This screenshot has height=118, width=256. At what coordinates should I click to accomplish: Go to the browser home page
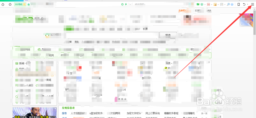pyautogui.click(x=3, y=4)
